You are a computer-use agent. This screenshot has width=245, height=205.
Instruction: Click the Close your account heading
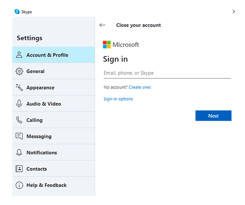(x=139, y=25)
